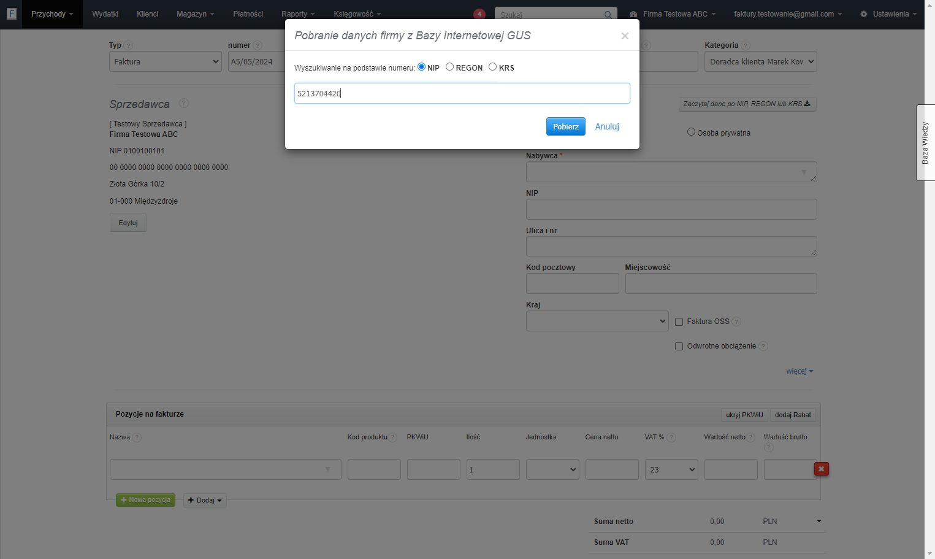
Task: Click Zaczytaj dane po NIP, REGON lub KRS
Action: 747,104
